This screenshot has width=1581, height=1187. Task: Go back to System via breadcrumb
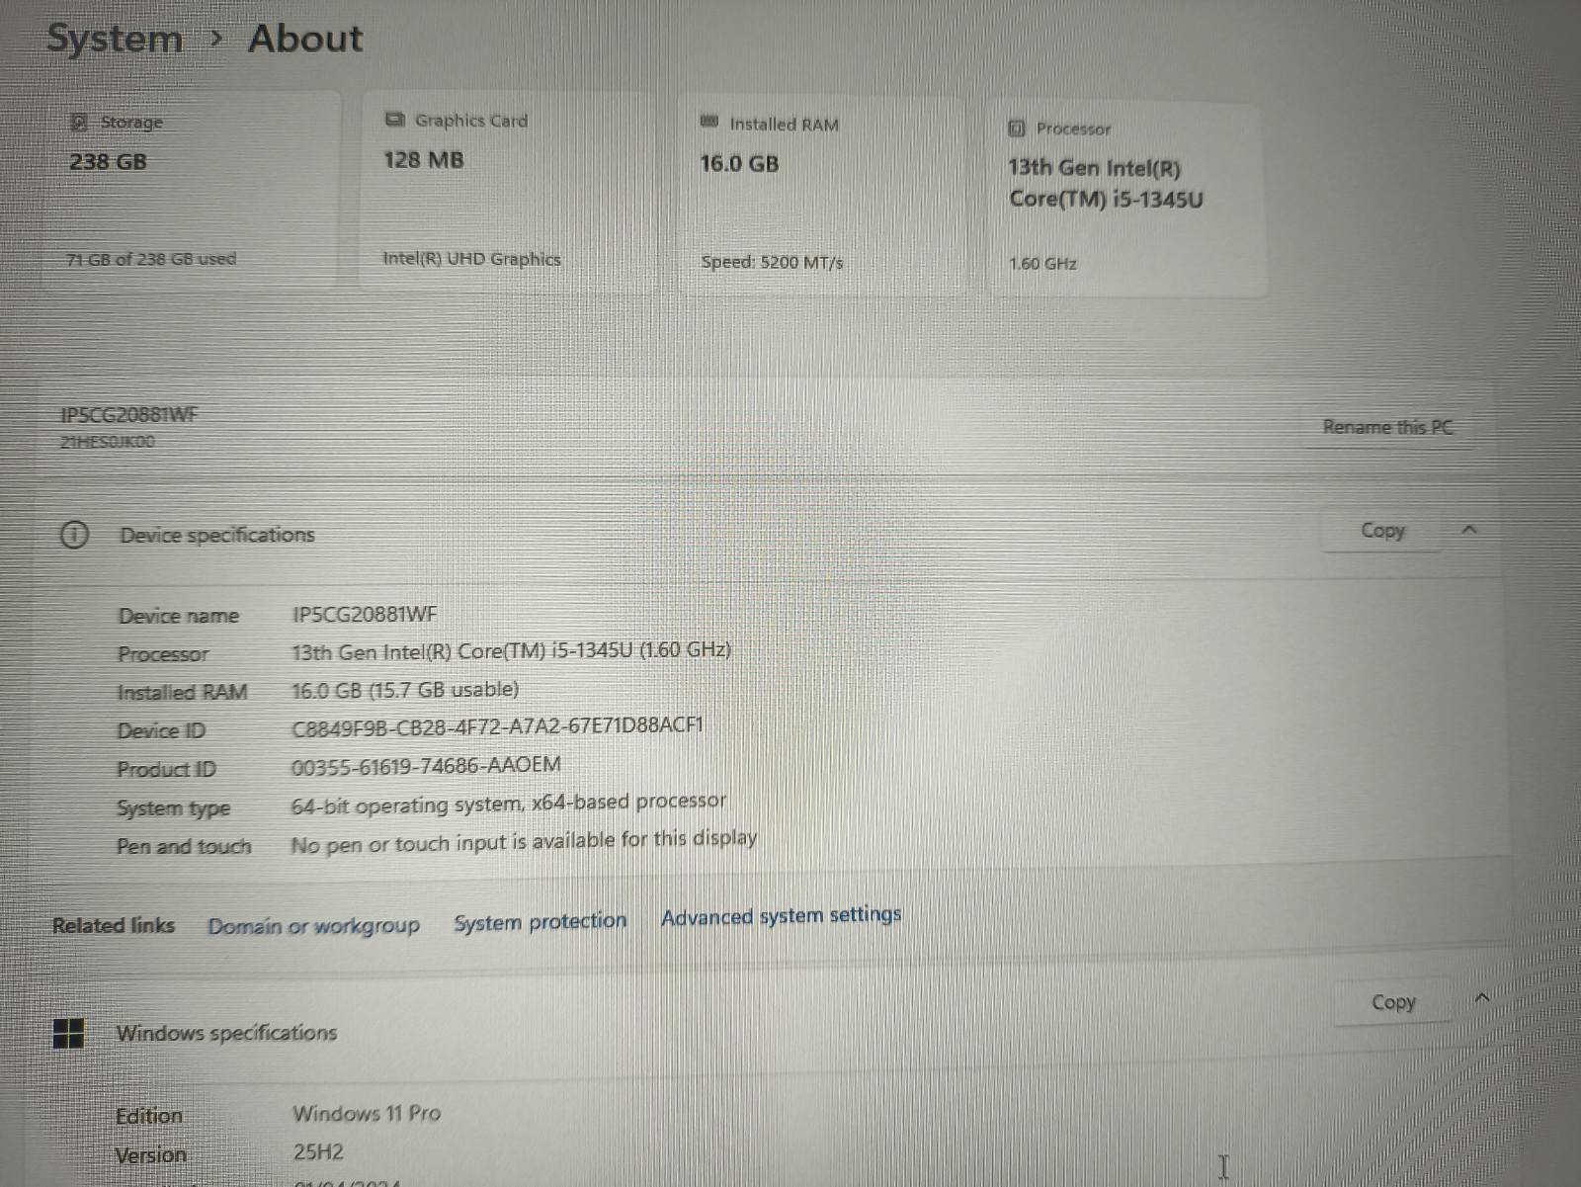(115, 40)
